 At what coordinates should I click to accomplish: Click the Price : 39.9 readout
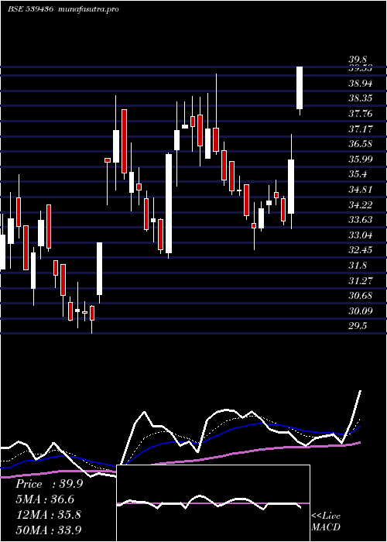(x=50, y=484)
